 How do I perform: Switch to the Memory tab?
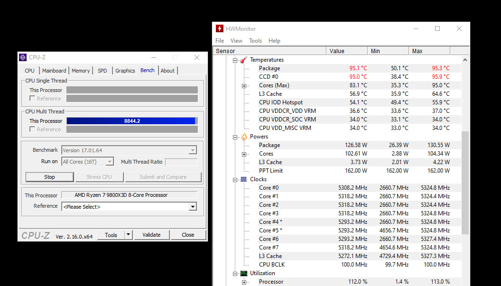pos(81,71)
